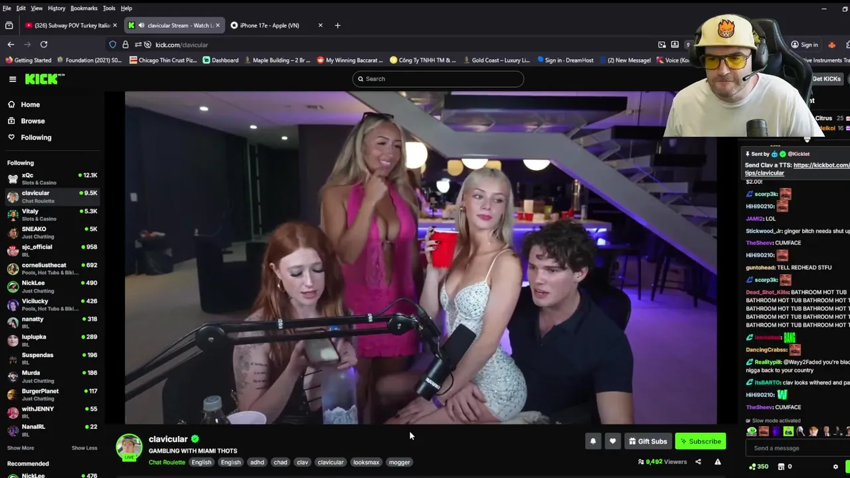Open Firefox recent tabs view icon
This screenshot has height=478, width=850.
pyautogui.click(x=9, y=25)
